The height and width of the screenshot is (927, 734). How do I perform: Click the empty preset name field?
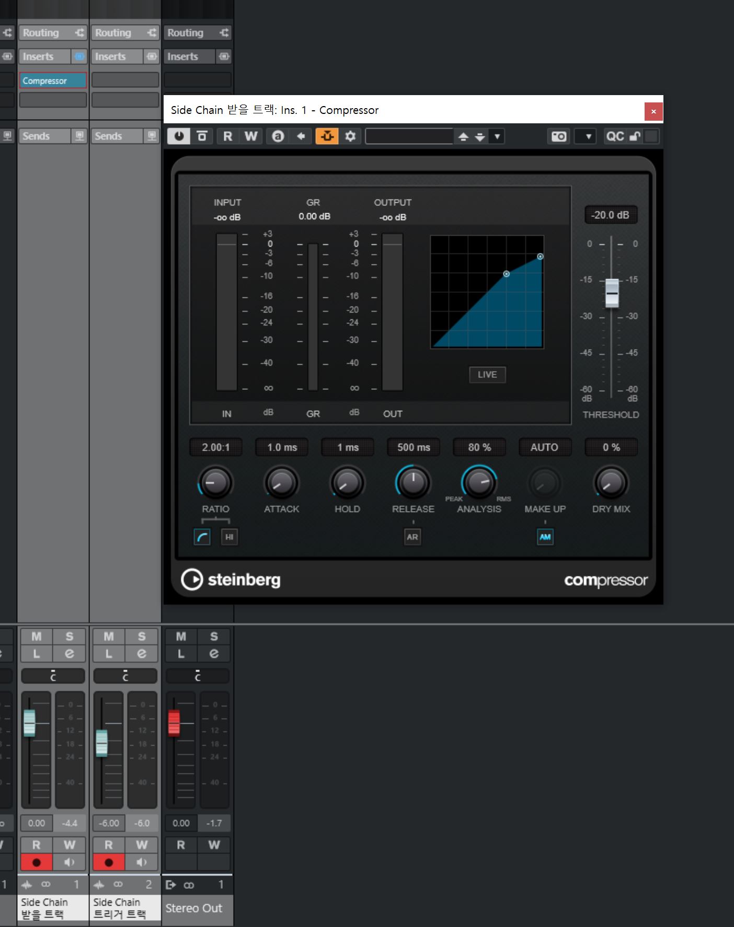click(409, 136)
